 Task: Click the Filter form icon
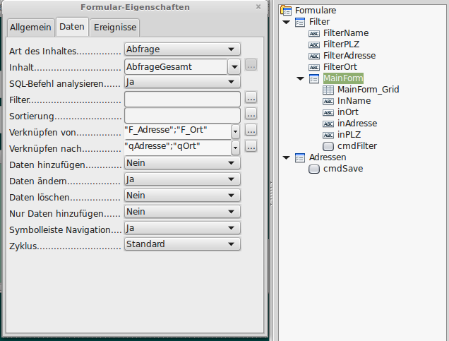pyautogui.click(x=300, y=22)
